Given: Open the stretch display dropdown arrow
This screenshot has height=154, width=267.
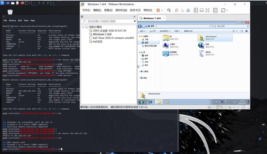Looking at the screenshot, I should 227,10.
